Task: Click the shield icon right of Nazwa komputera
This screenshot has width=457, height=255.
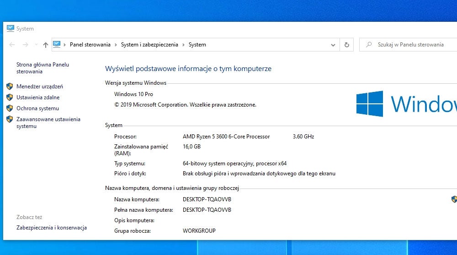Action: point(454,199)
